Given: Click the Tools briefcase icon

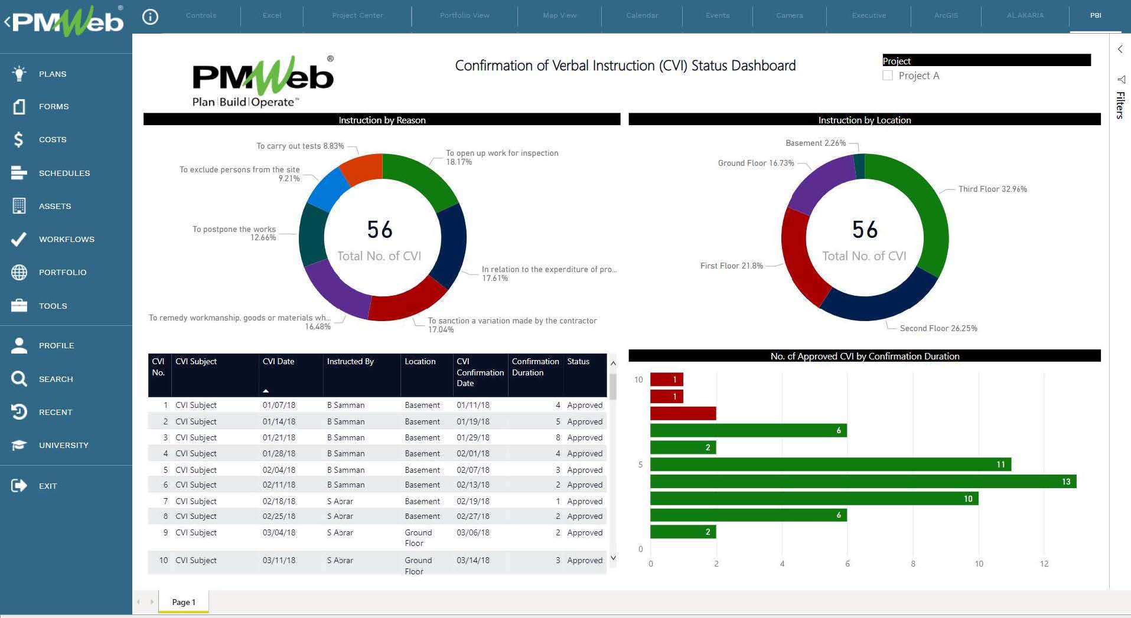Looking at the screenshot, I should coord(19,306).
